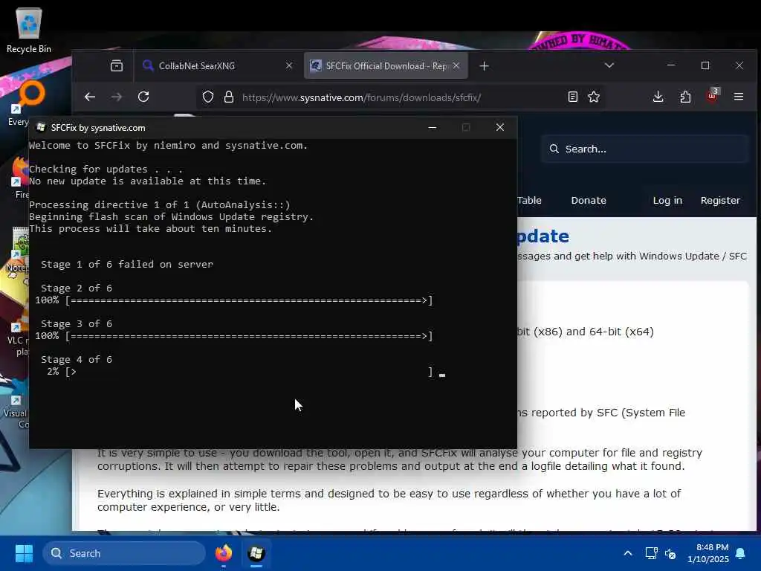Click Firefox icon in taskbar

(x=224, y=553)
